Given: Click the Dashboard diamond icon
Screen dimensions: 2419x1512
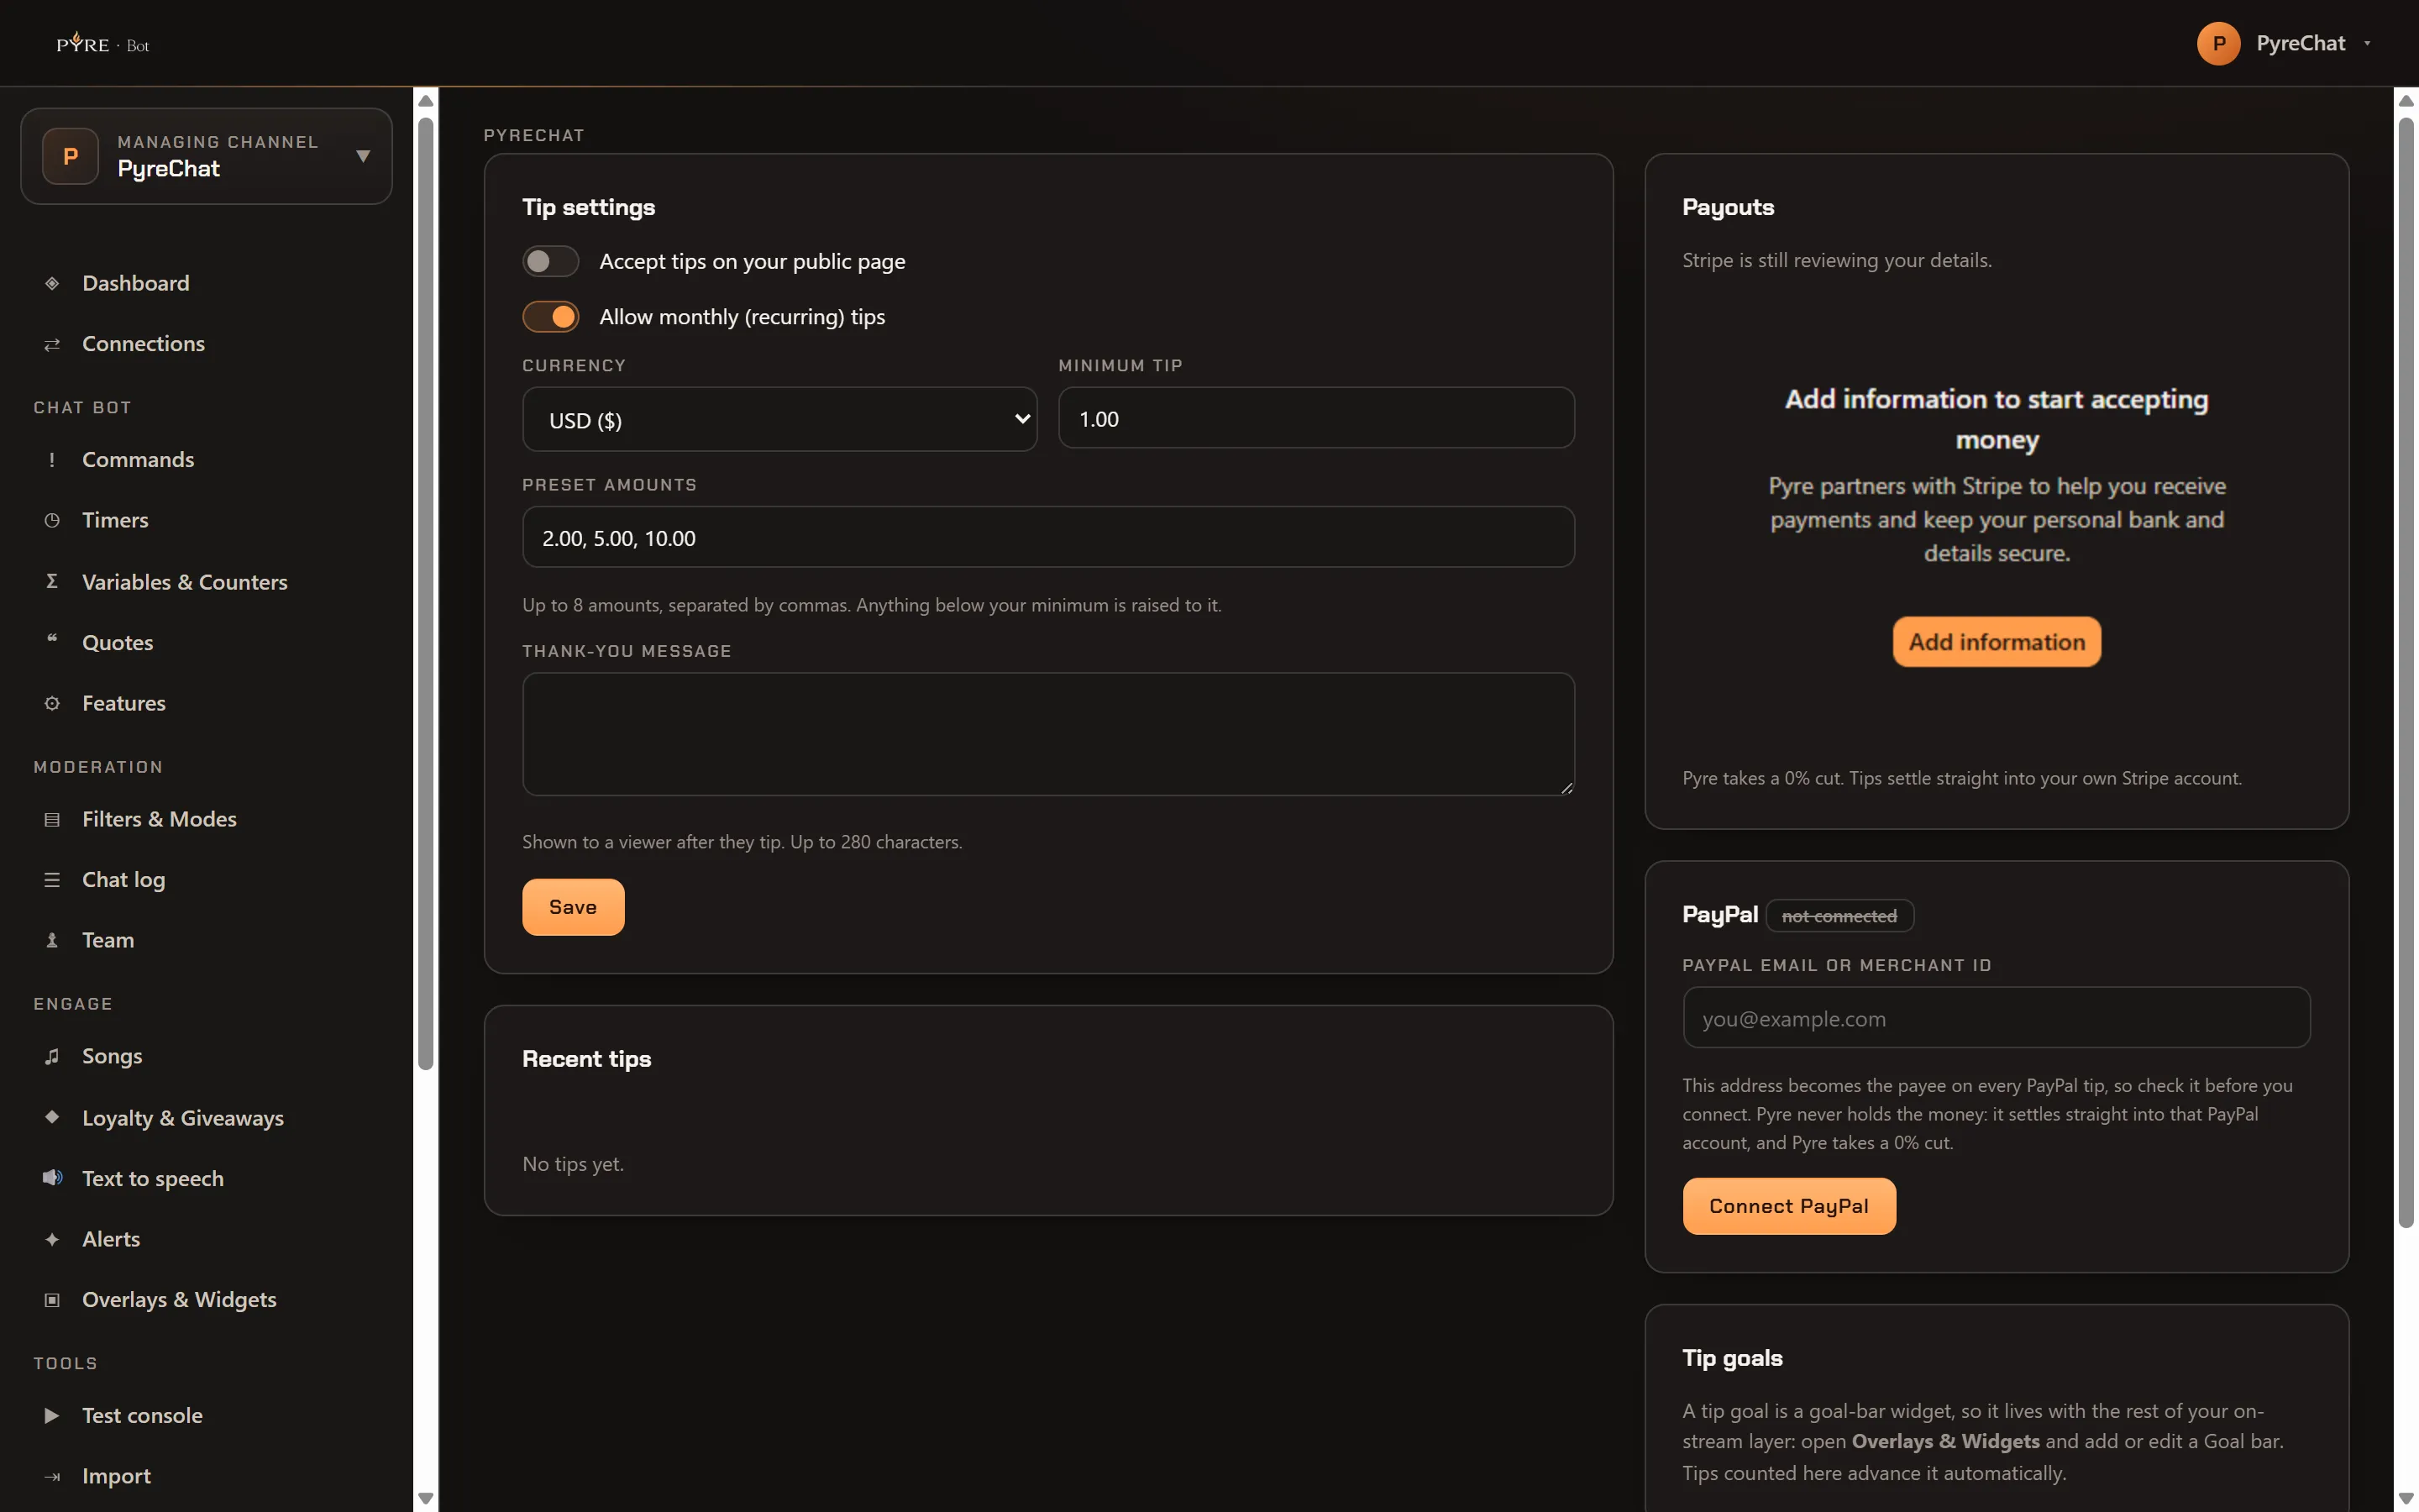Looking at the screenshot, I should [52, 283].
